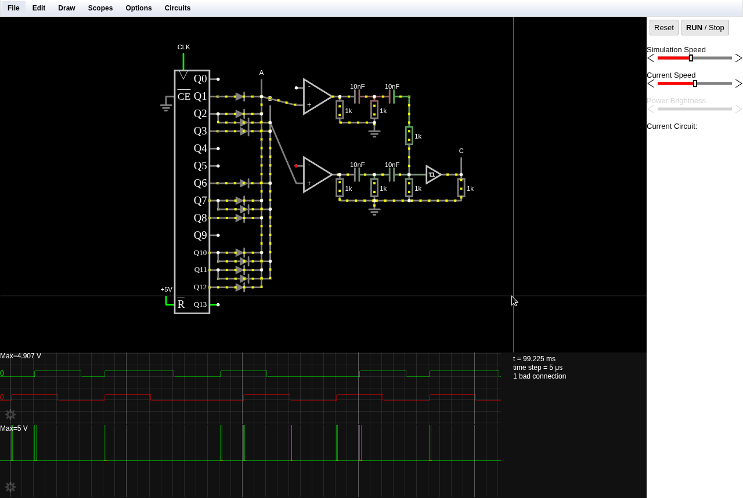Click the Simulation Speed slider handle
The width and height of the screenshot is (743, 498).
(691, 58)
